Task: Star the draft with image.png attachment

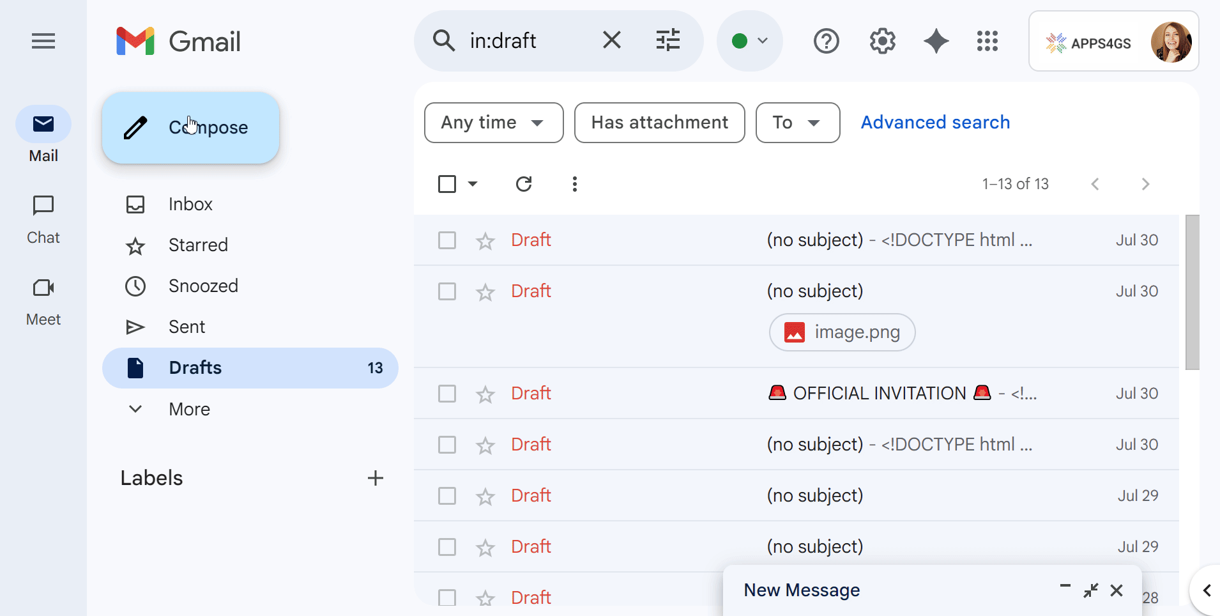Action: pyautogui.click(x=485, y=292)
